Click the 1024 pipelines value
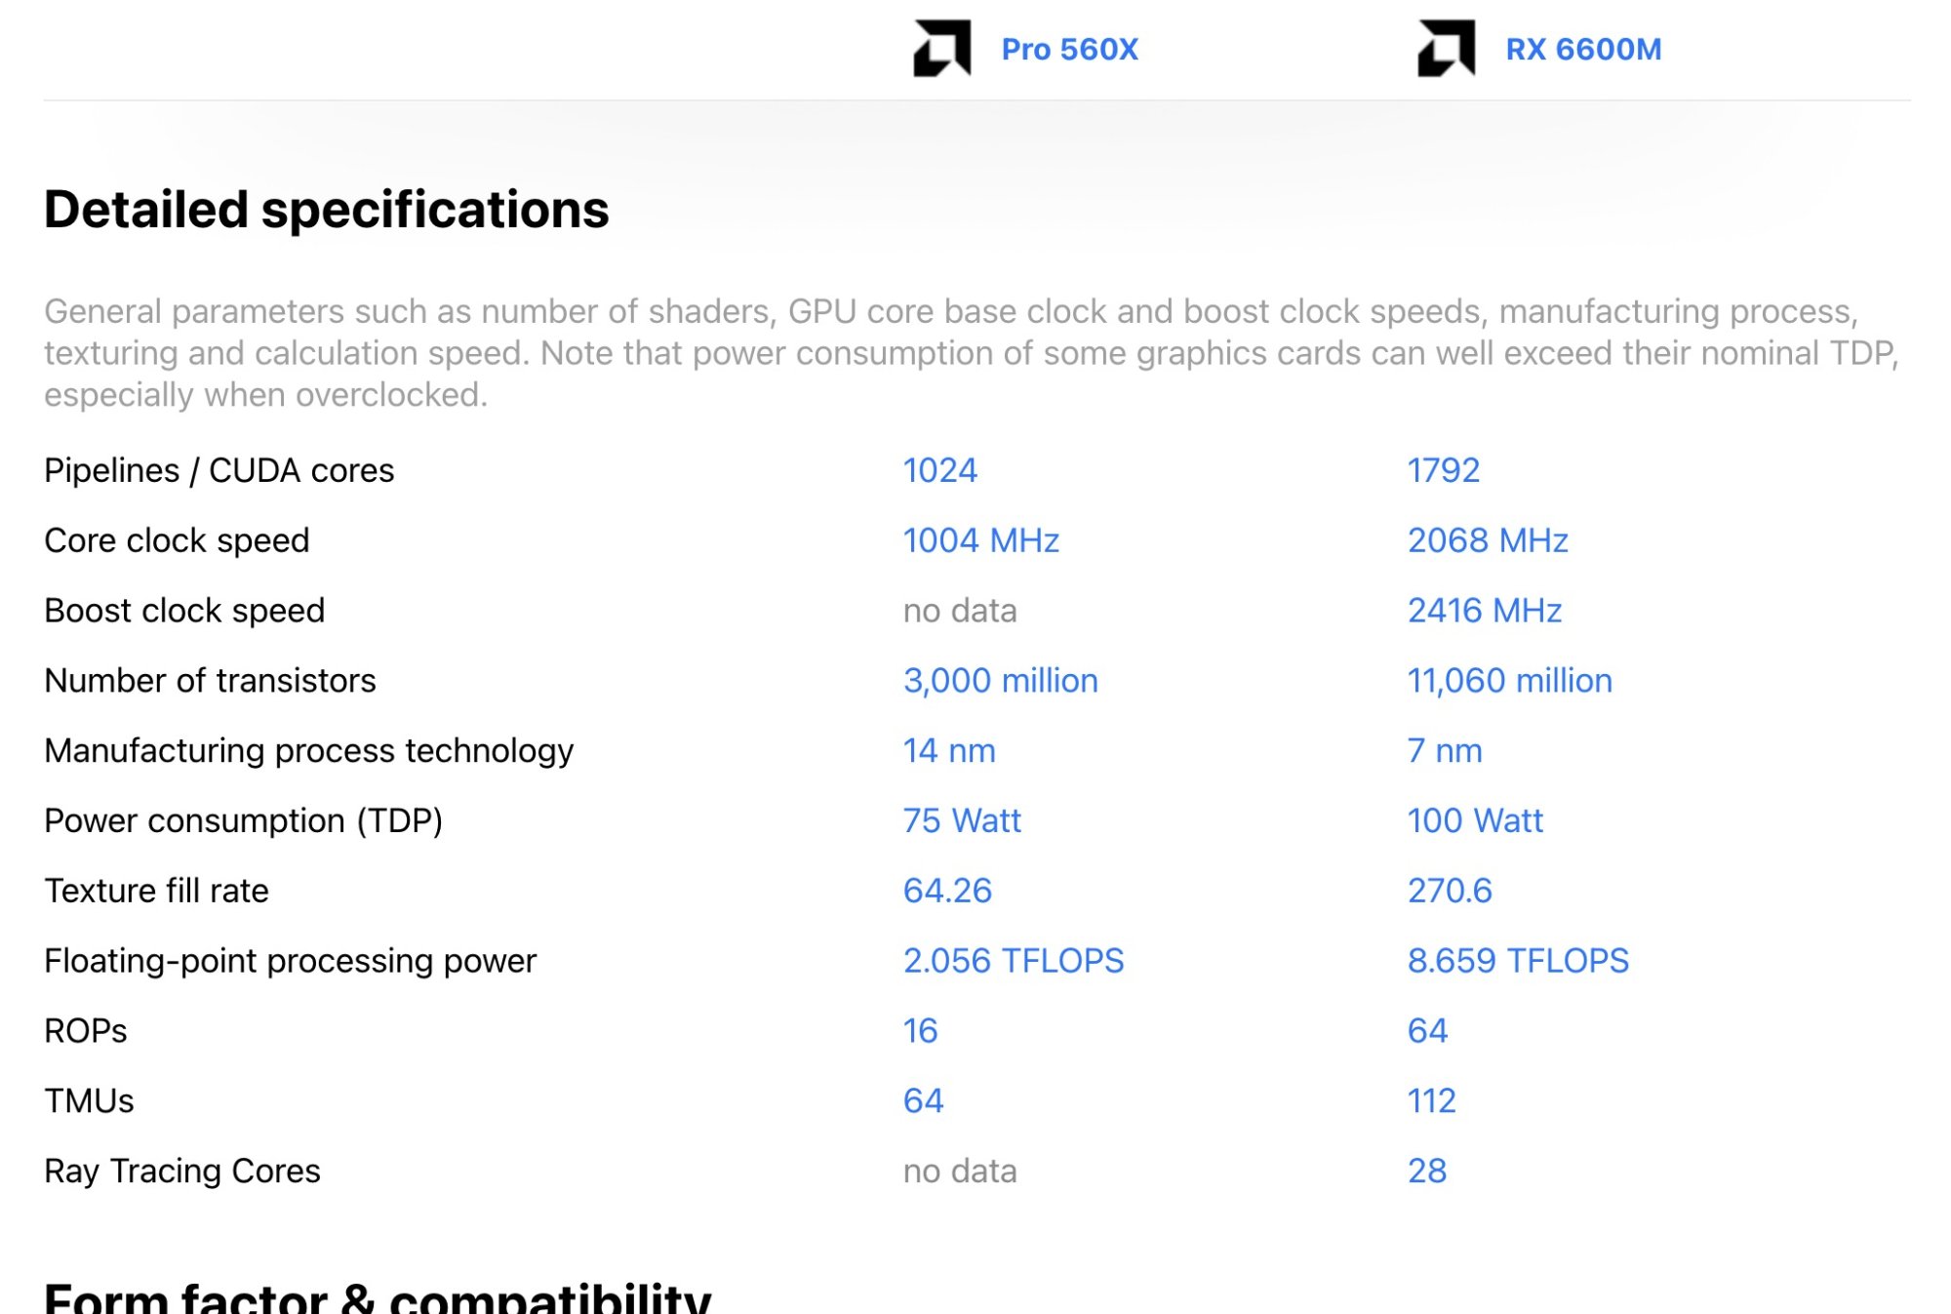The height and width of the screenshot is (1314, 1951). (x=939, y=470)
